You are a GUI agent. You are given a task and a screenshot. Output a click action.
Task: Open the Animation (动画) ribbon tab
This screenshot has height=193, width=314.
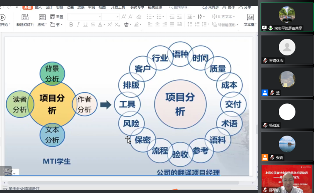point(70,7)
